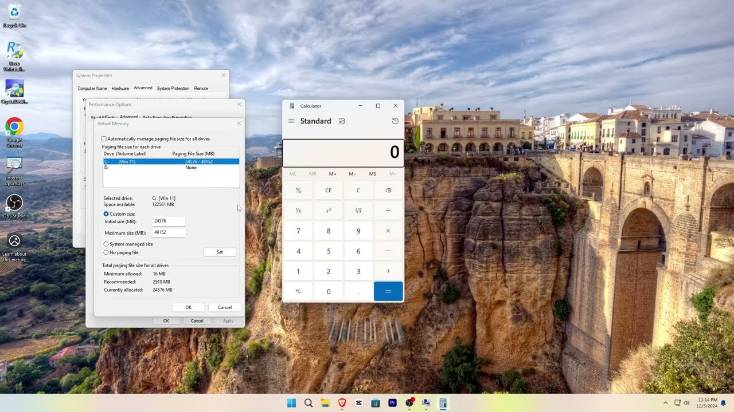Open System Protection tab in System Properties
734x412 pixels.
click(173, 89)
